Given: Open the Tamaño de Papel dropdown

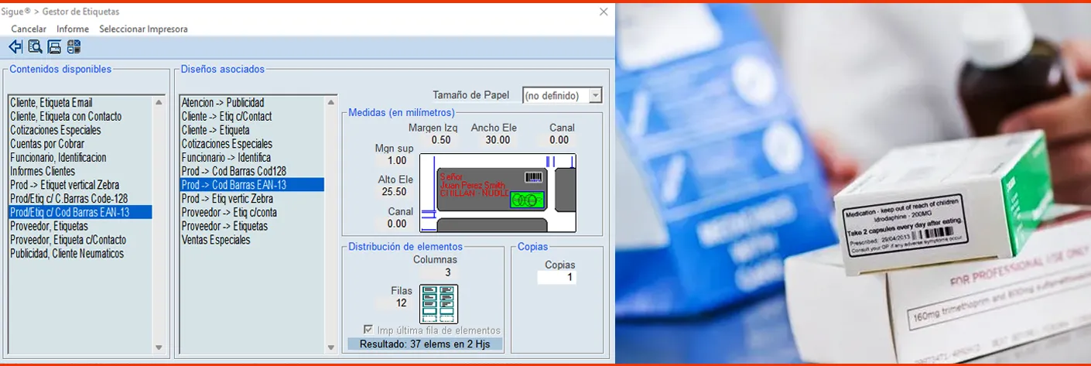Looking at the screenshot, I should point(595,95).
